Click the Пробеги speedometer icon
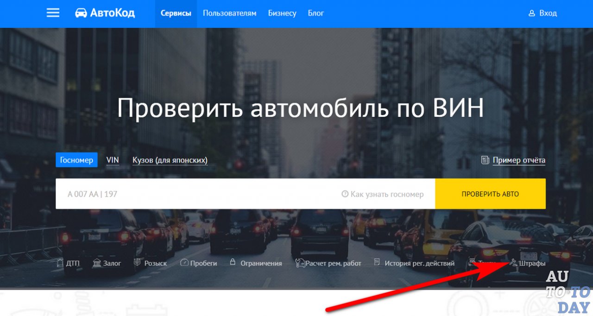Image resolution: width=593 pixels, height=316 pixels. coord(184,262)
